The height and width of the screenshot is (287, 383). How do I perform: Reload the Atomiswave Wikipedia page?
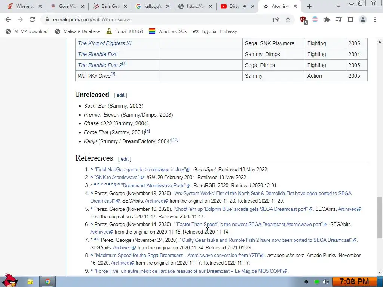(32, 19)
